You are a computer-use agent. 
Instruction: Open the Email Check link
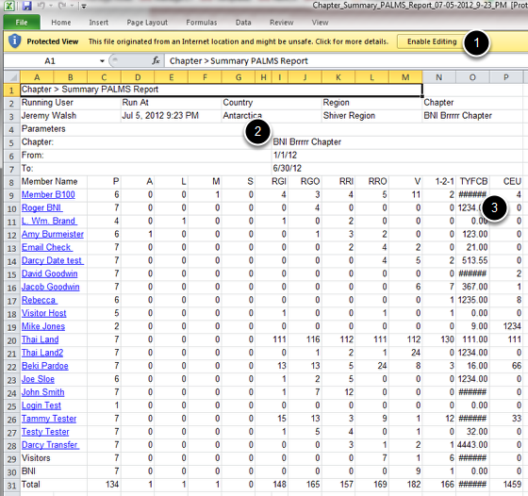[x=47, y=247]
